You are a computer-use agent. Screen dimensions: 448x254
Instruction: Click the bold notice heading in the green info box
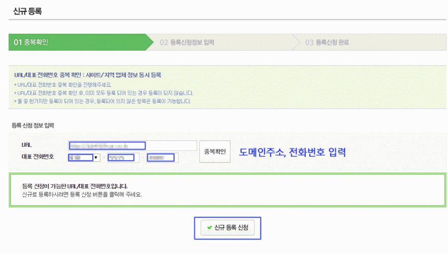click(88, 75)
